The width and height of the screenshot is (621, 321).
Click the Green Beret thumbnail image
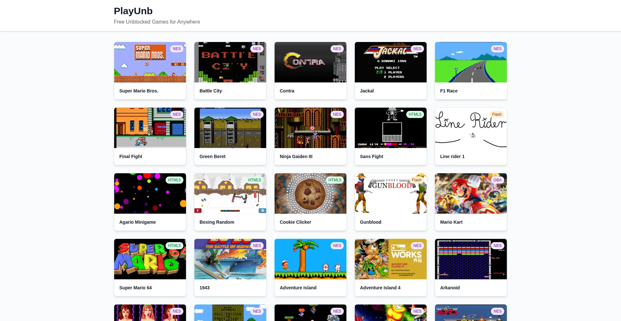pyautogui.click(x=230, y=128)
